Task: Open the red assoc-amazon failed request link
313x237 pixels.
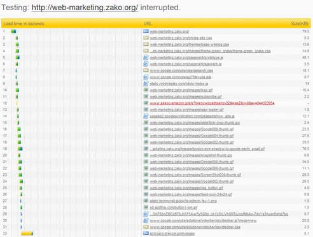Action: click(x=212, y=103)
